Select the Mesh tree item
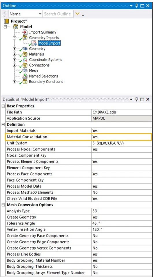154x279 pixels. coord(34,71)
